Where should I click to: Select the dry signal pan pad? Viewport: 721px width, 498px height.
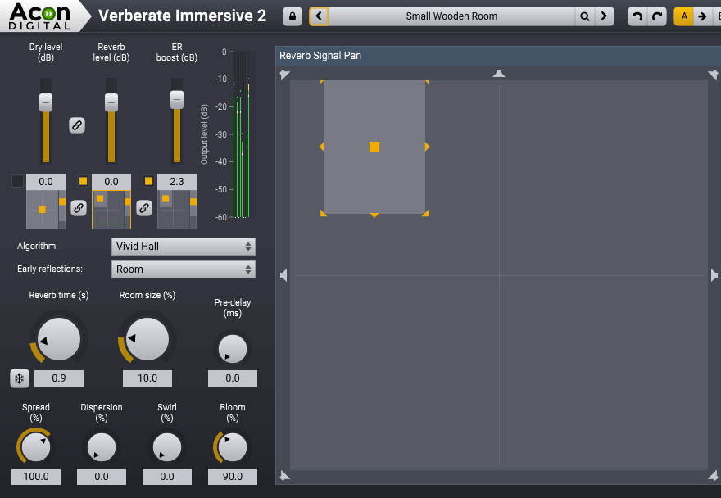tap(43, 210)
